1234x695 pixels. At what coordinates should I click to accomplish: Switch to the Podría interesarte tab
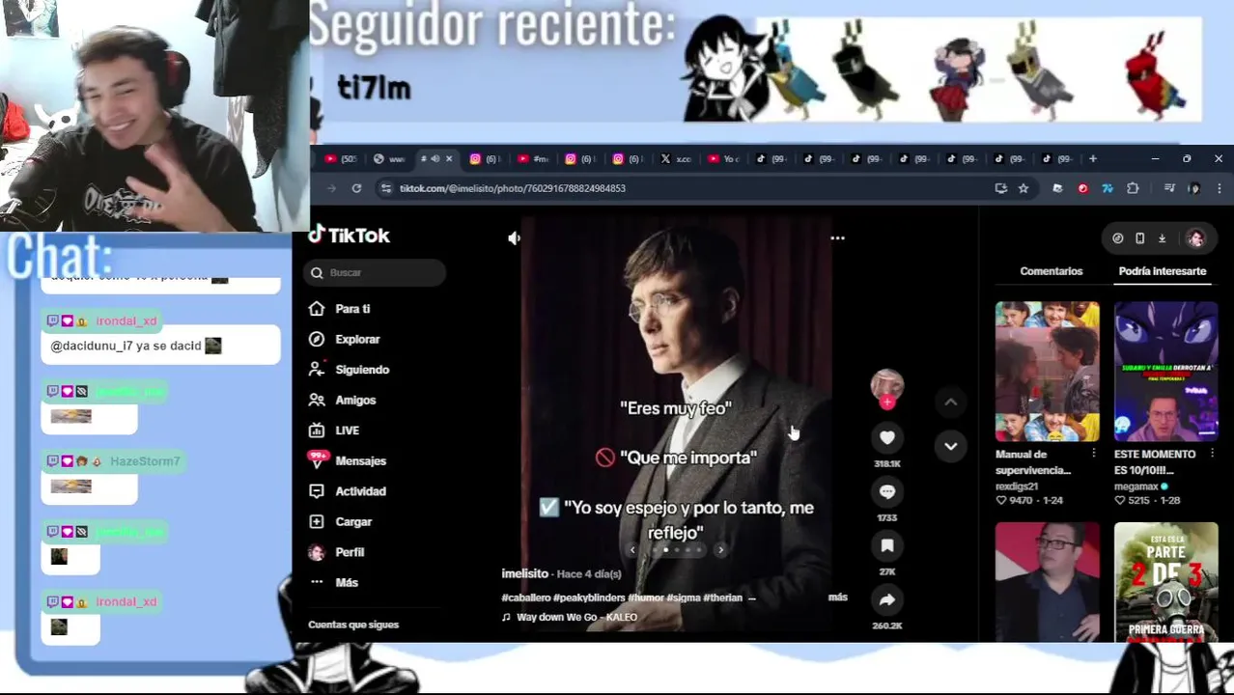point(1162,271)
